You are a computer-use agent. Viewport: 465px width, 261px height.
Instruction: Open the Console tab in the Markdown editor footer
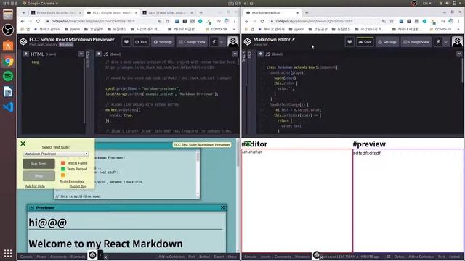click(x=251, y=257)
